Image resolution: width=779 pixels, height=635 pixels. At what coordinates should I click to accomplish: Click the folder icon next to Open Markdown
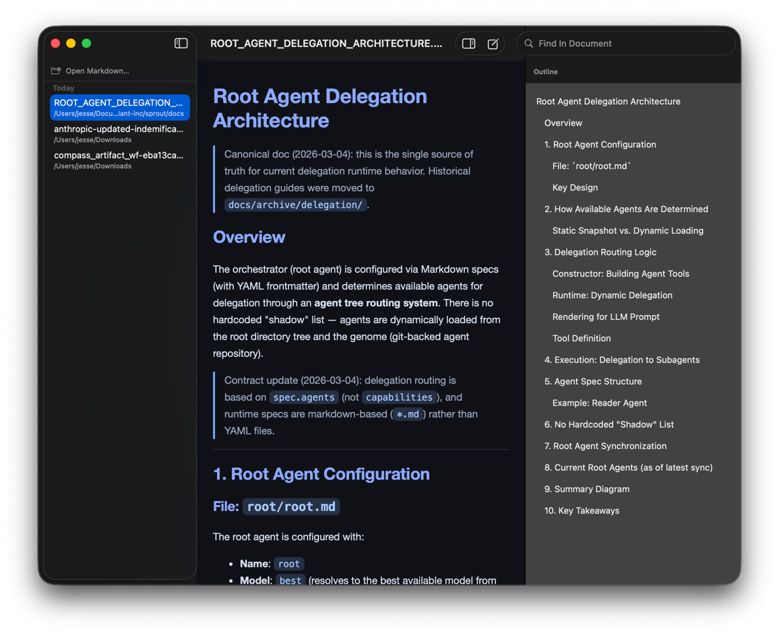[55, 70]
